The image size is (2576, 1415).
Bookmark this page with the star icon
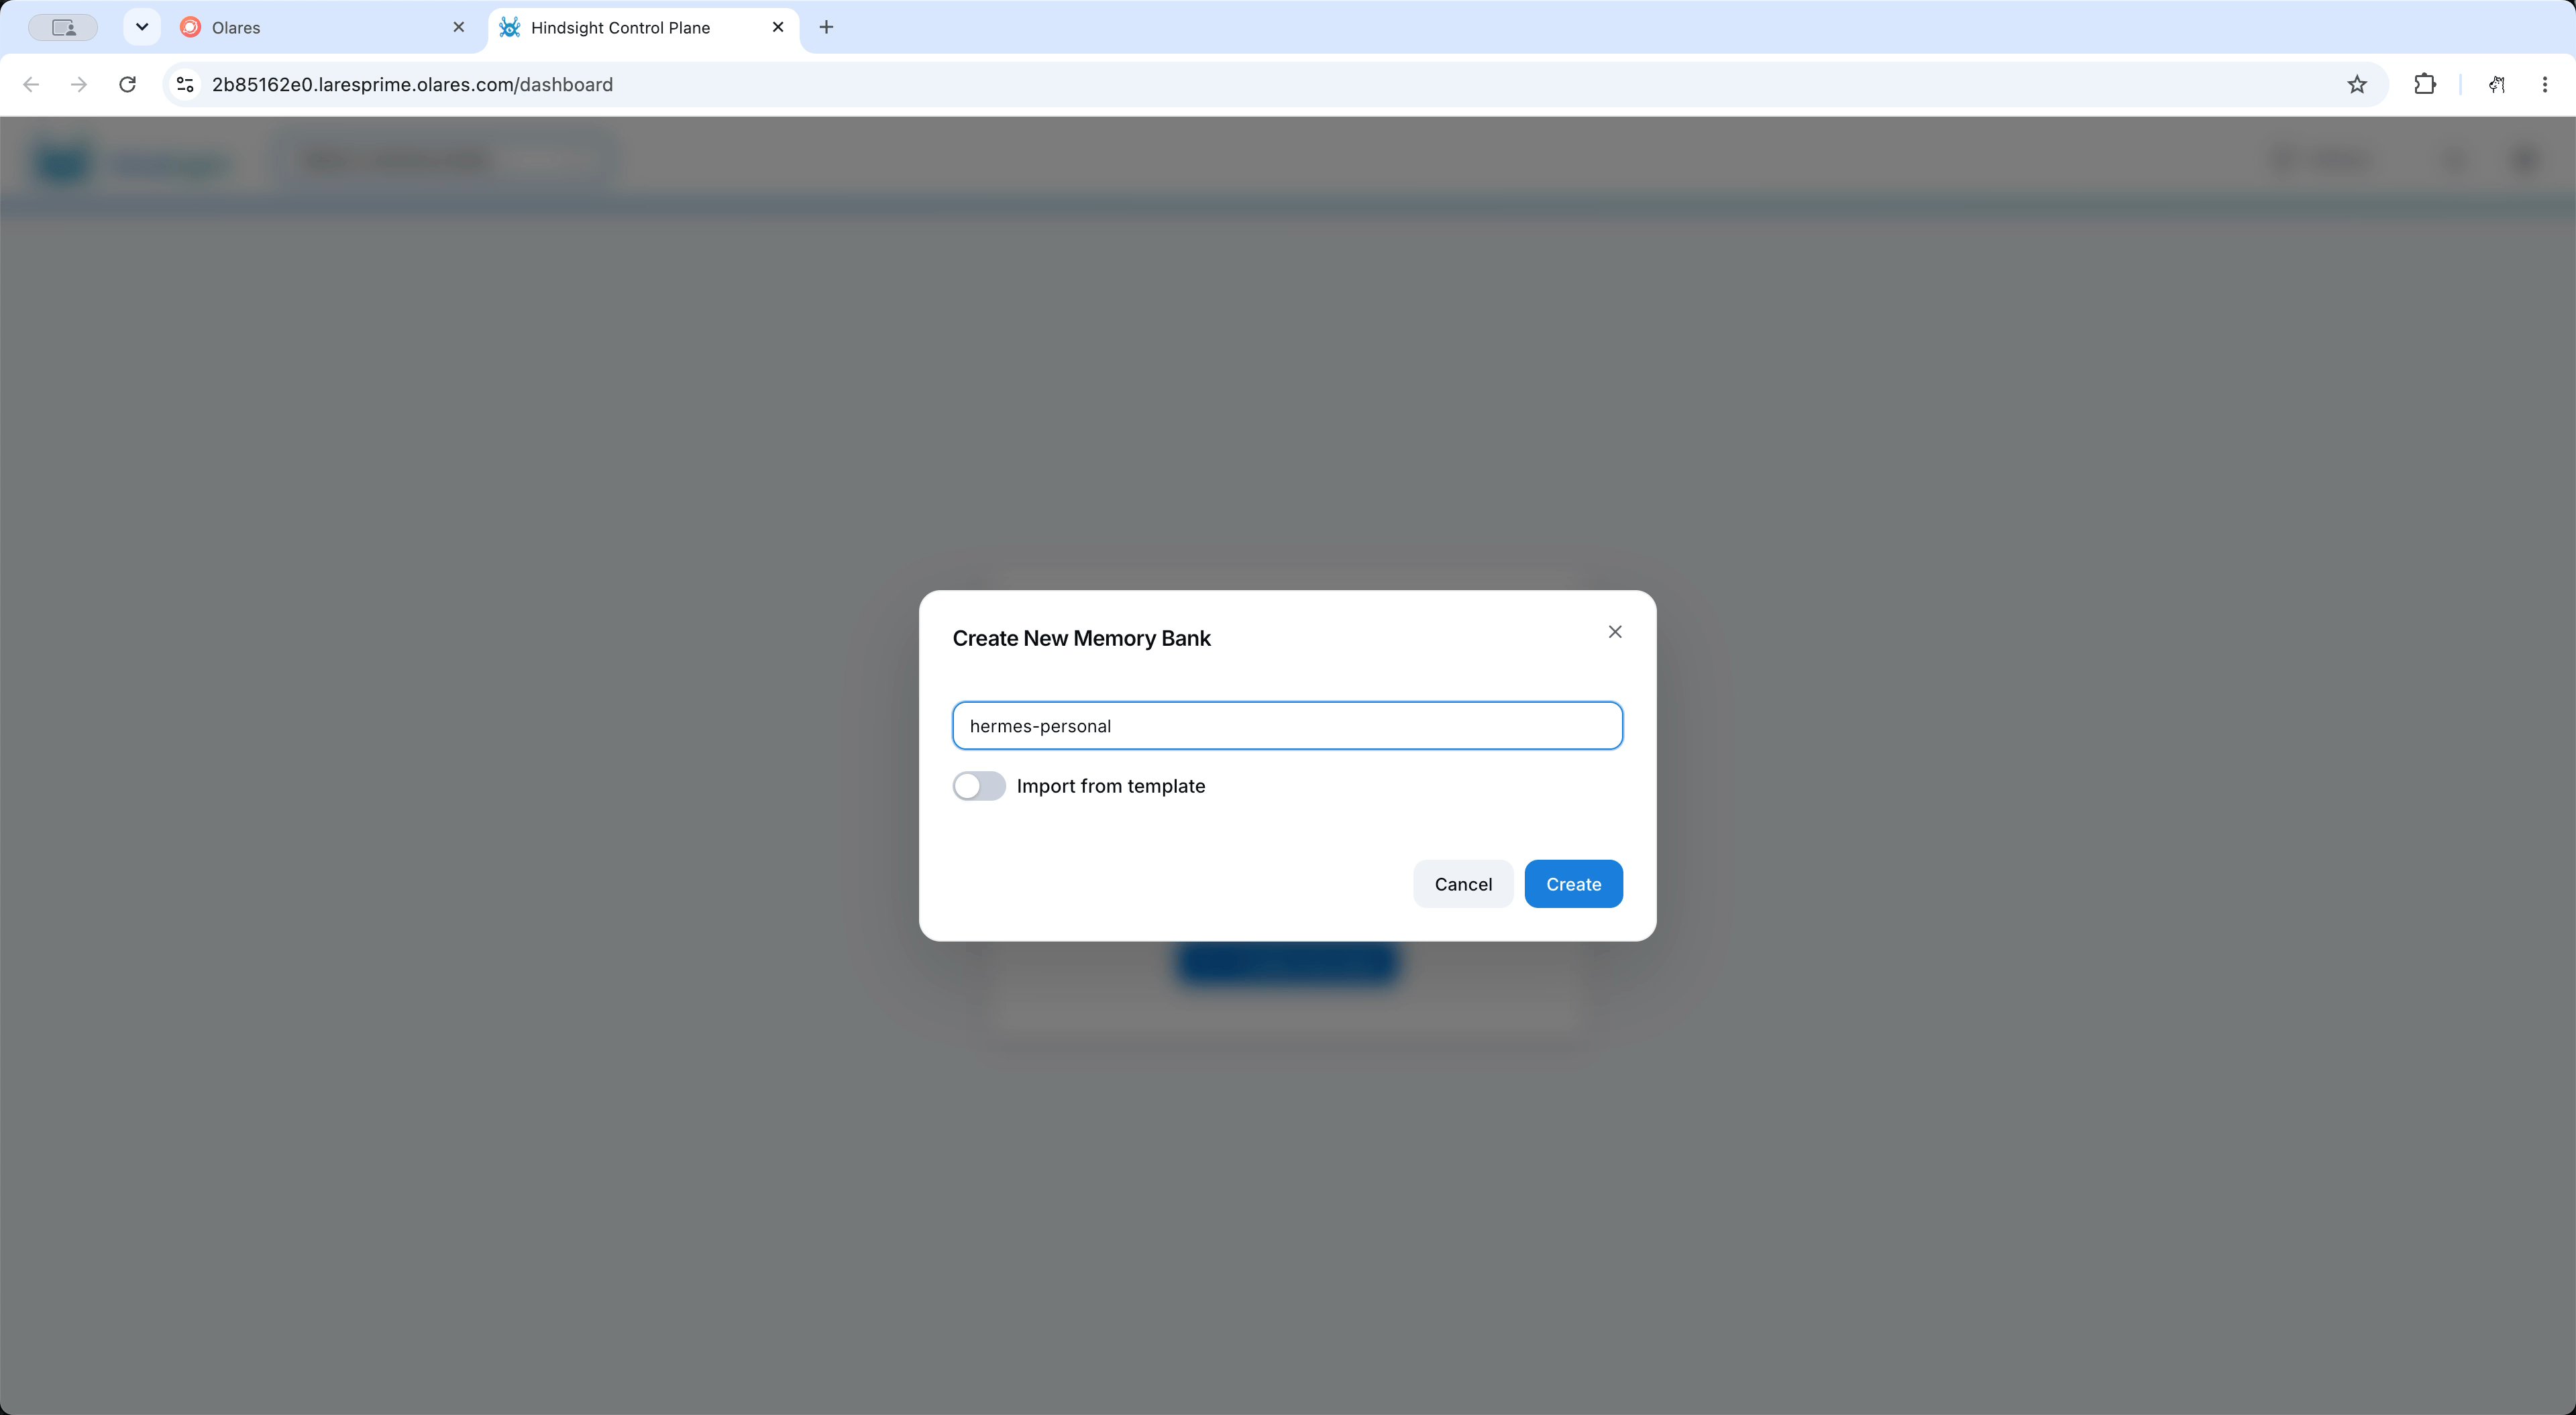2357,85
